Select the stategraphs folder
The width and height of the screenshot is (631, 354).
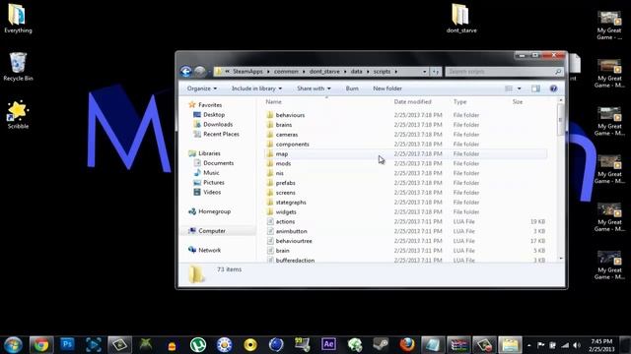[x=291, y=203]
